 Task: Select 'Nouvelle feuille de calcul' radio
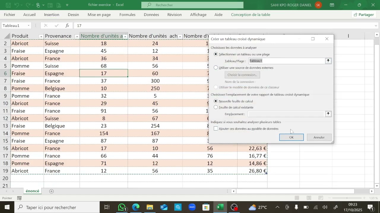(216, 101)
